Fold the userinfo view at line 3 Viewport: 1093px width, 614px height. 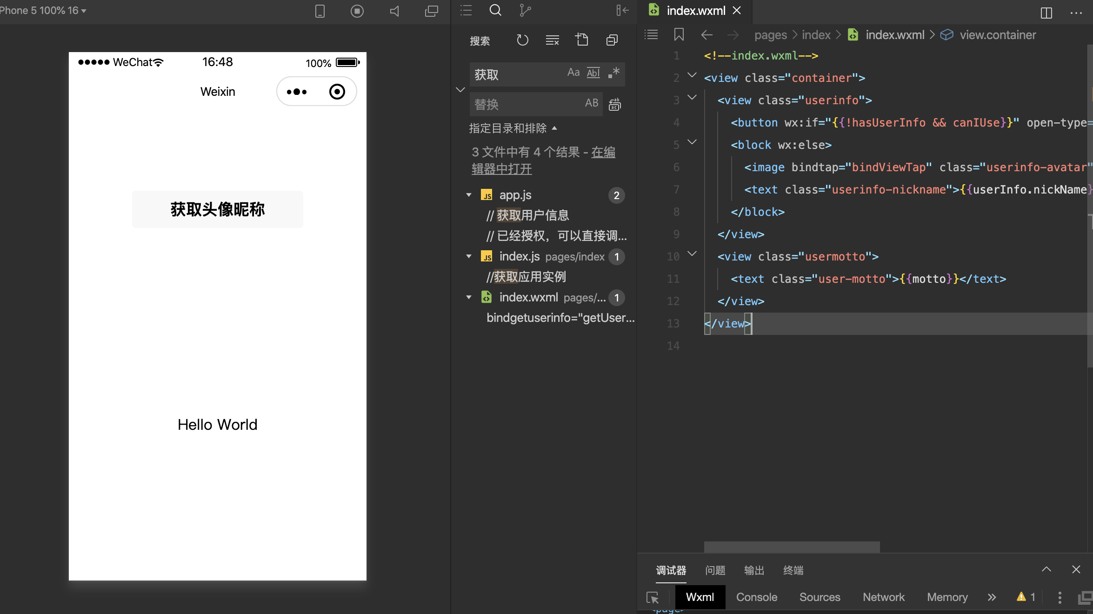click(x=692, y=97)
